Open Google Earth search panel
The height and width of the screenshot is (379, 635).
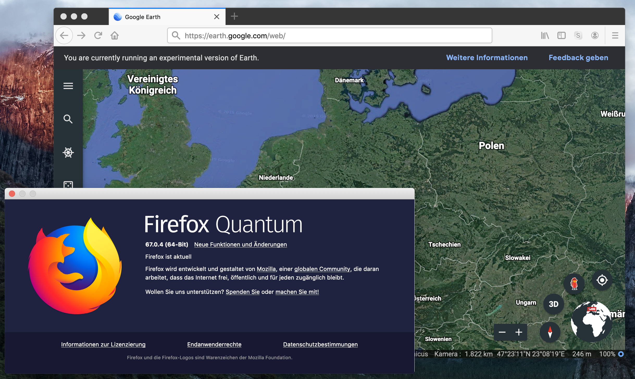(x=68, y=119)
